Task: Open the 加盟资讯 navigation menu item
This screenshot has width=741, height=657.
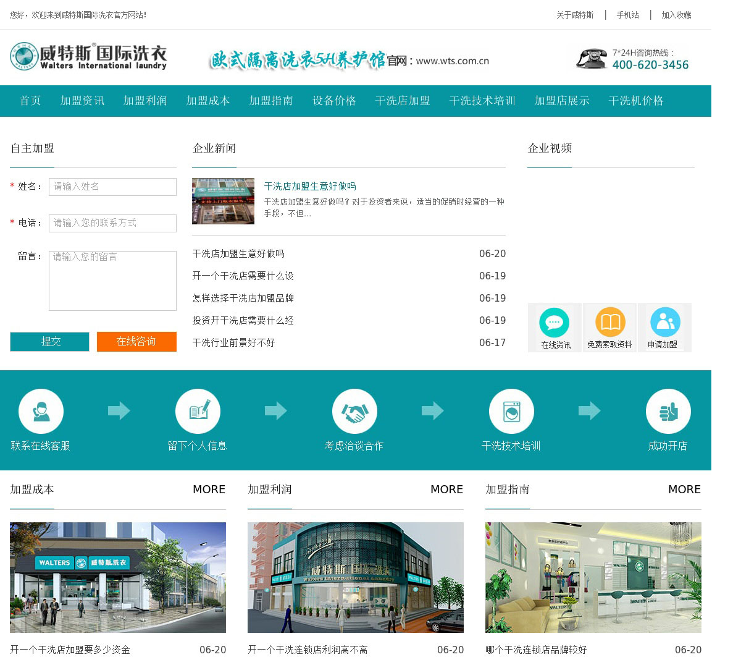Action: coord(82,101)
